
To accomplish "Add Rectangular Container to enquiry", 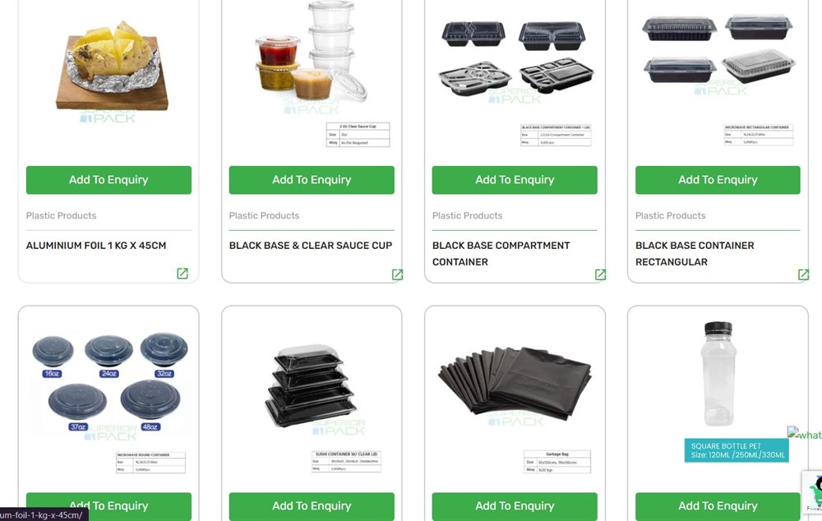I will tap(718, 180).
